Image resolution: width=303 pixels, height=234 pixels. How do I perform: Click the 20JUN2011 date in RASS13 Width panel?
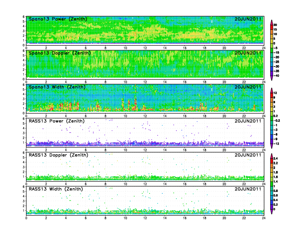[x=248, y=189]
